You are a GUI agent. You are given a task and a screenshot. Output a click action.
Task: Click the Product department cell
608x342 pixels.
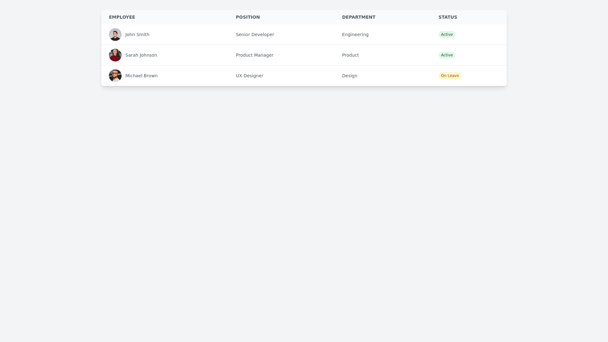(350, 55)
